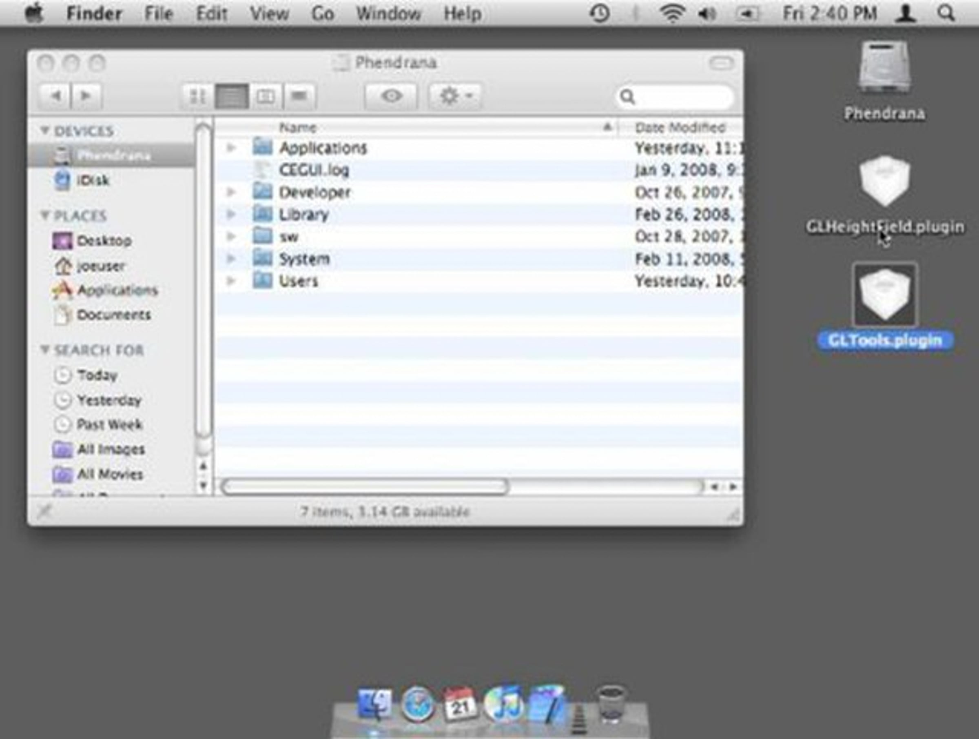Switch to Cover Flow view
The height and width of the screenshot is (739, 979).
pyautogui.click(x=300, y=96)
